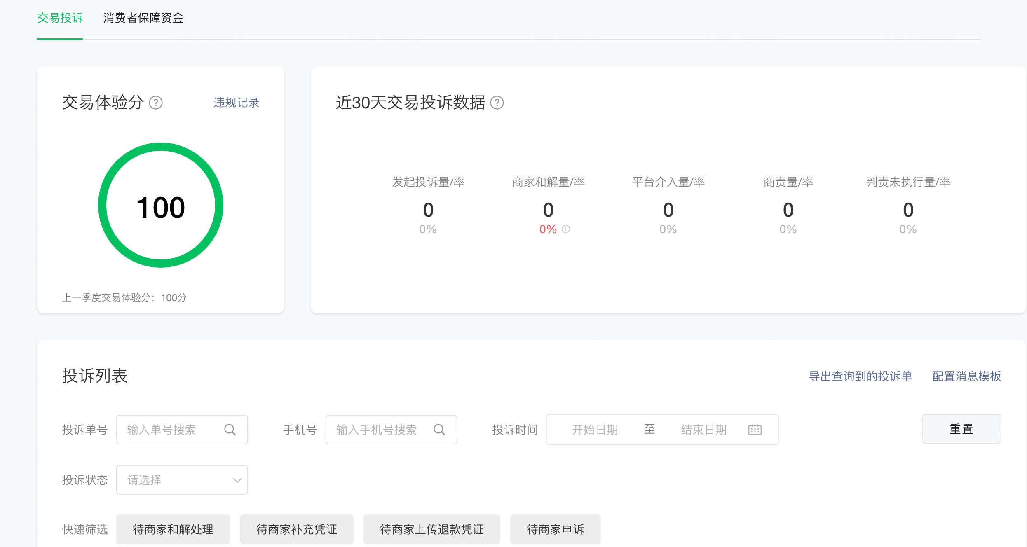Click search icon in 手机号 field

point(439,430)
